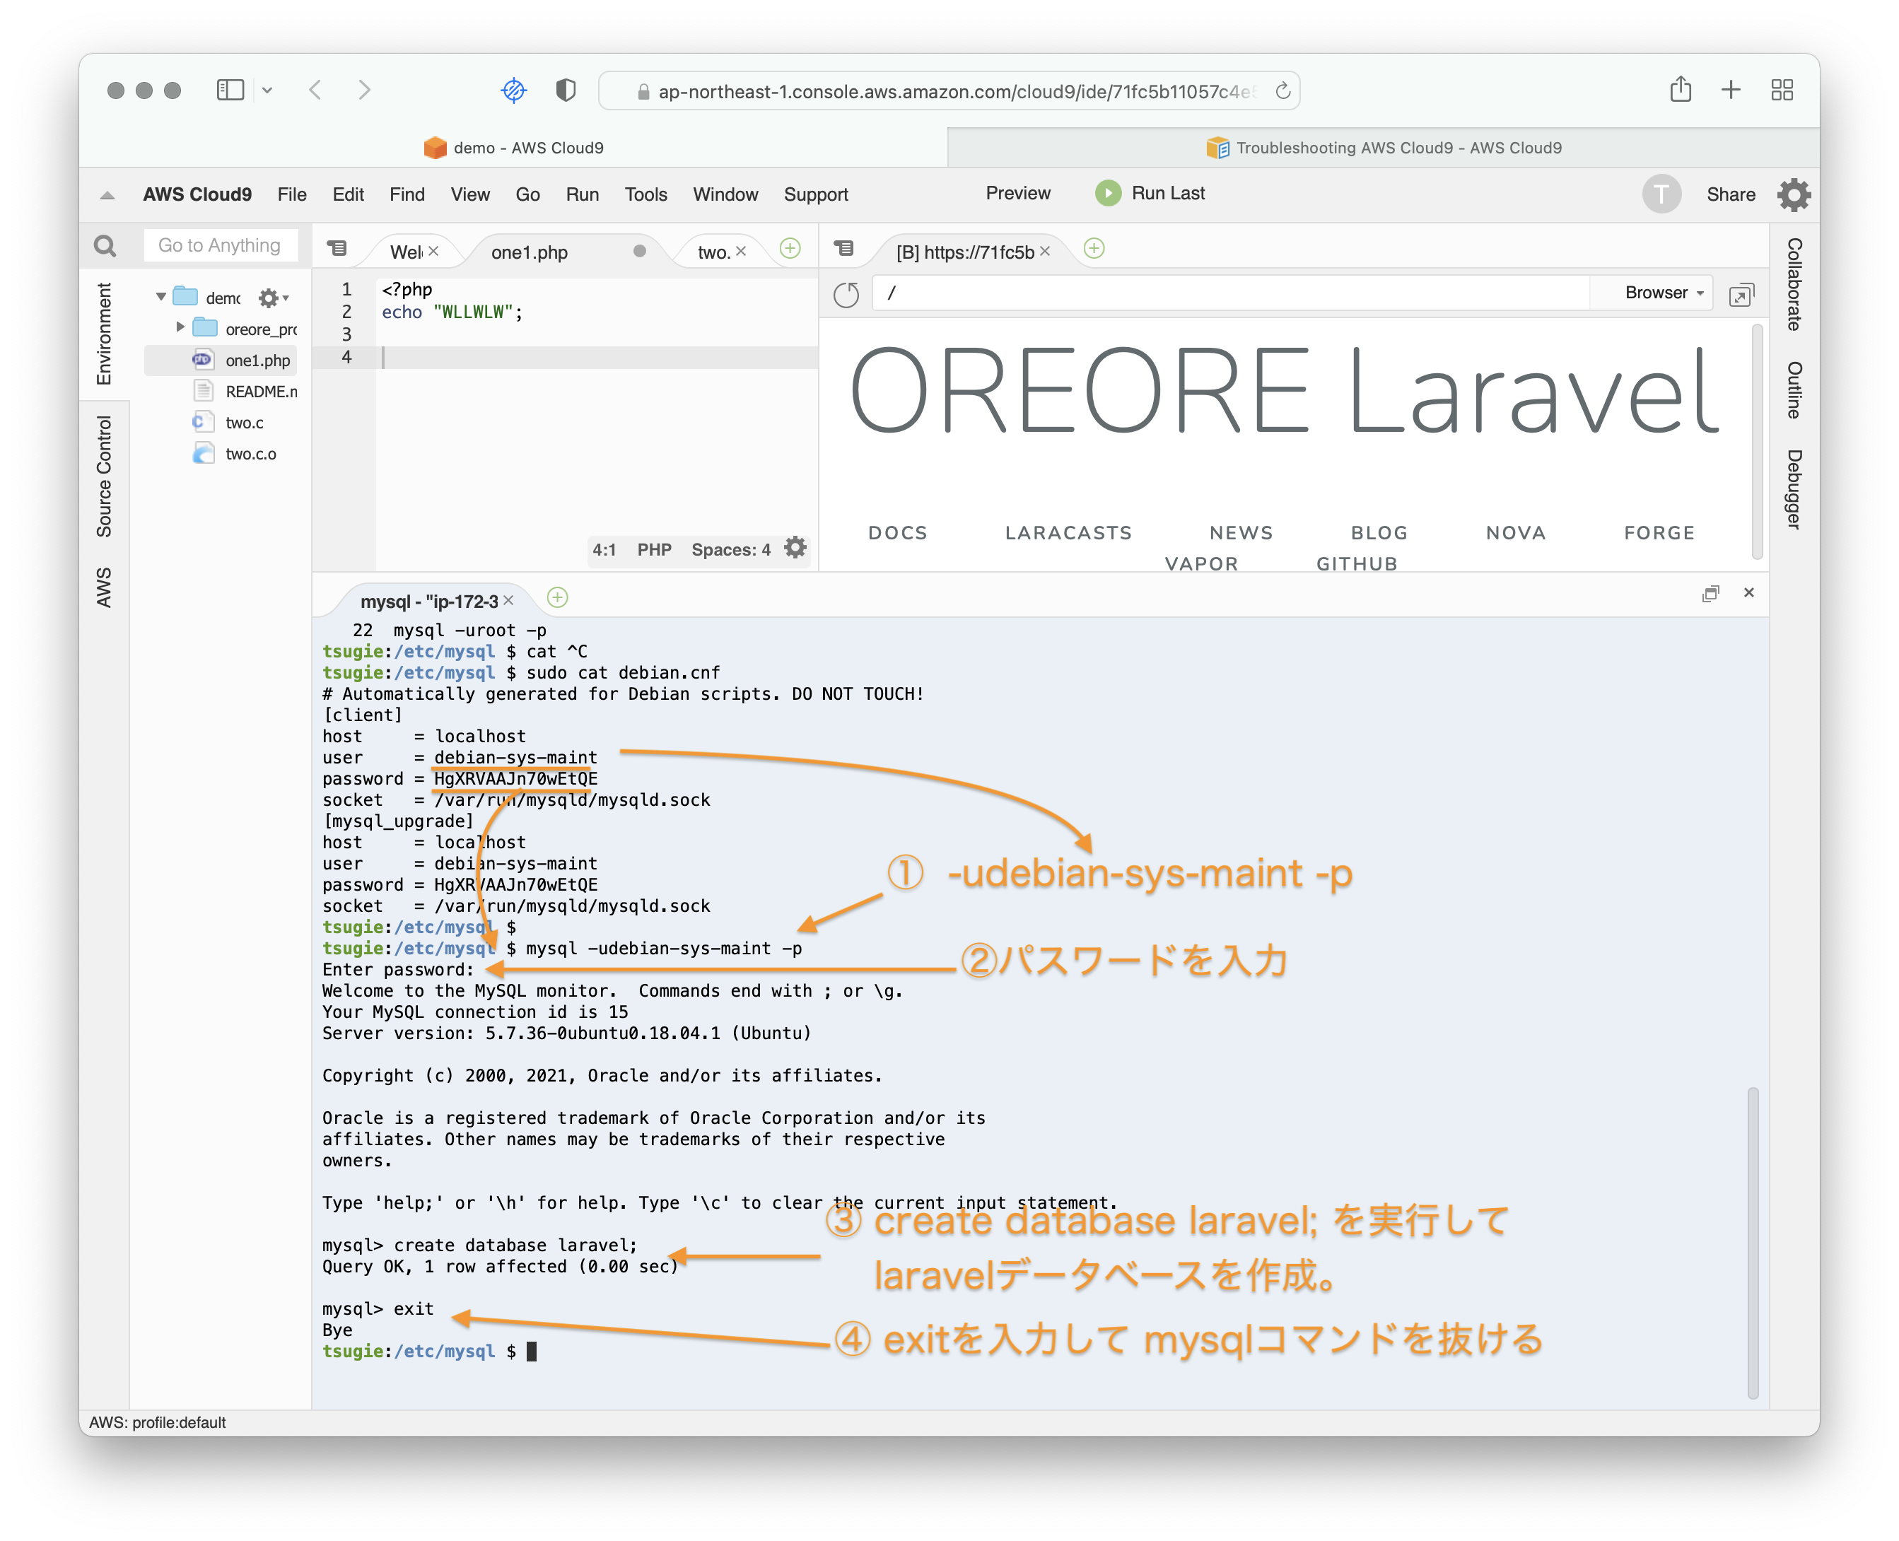
Task: Open the Tools menu
Action: click(645, 194)
